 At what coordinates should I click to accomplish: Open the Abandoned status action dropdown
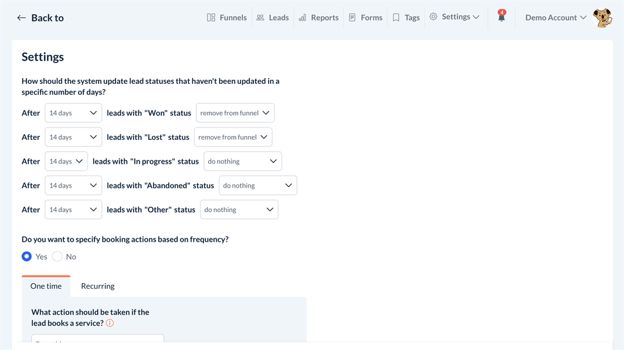click(258, 186)
